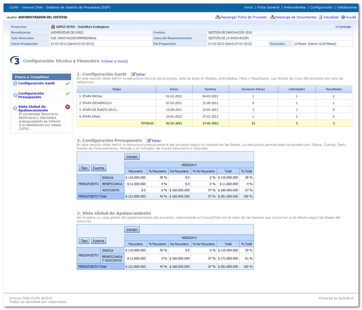Click the Descargar Ficha de Proyecto download icon
This screenshot has width=362, height=310.
(217, 17)
